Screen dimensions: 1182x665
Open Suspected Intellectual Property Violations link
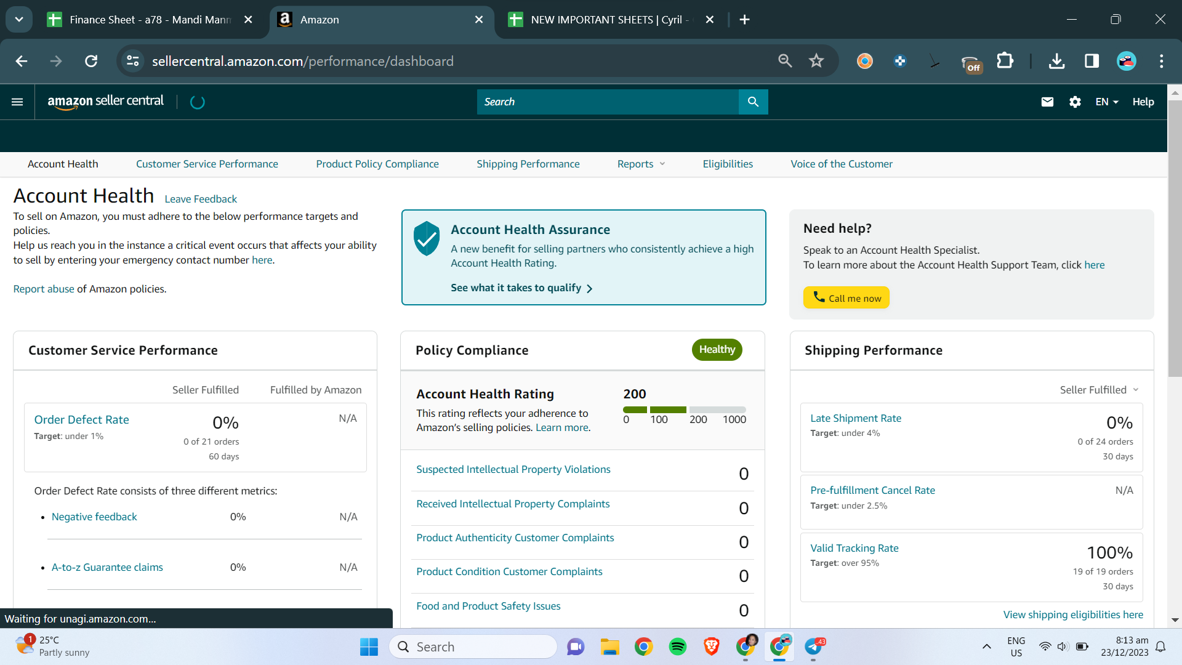click(x=513, y=469)
